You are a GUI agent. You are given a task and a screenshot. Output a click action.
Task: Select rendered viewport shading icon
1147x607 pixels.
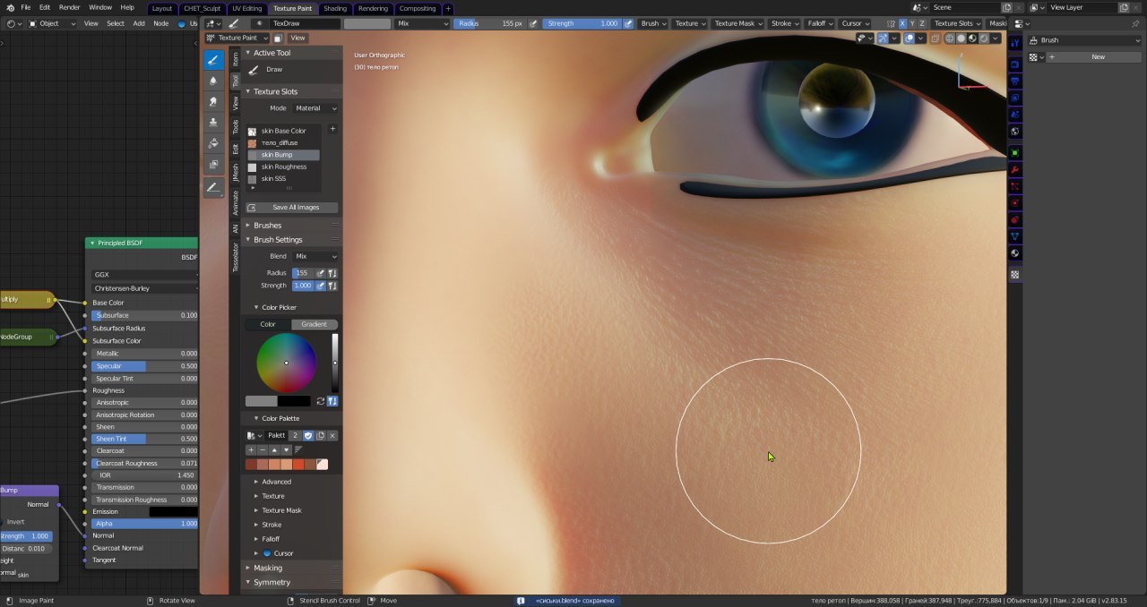(x=984, y=38)
